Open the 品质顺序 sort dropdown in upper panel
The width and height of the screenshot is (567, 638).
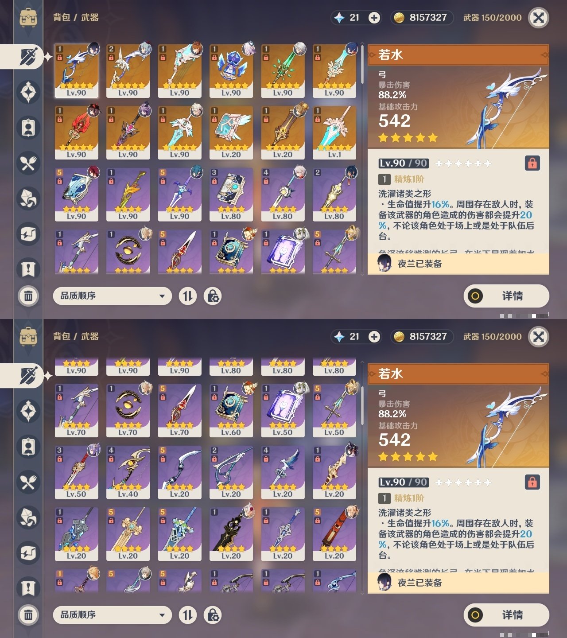[112, 296]
